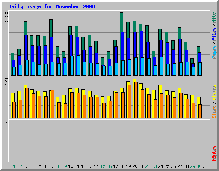Select day label 21 on the x-axis
This screenshot has width=219, height=171.
tap(141, 166)
